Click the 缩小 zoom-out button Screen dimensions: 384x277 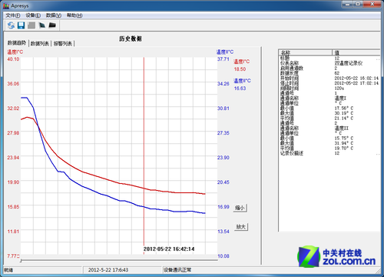(x=240, y=208)
